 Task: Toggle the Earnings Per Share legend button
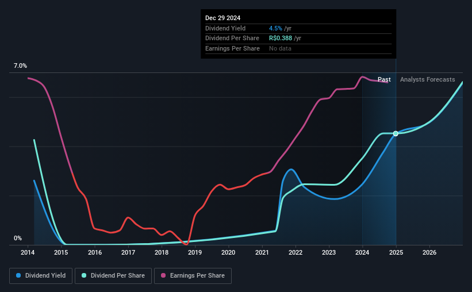click(x=193, y=276)
